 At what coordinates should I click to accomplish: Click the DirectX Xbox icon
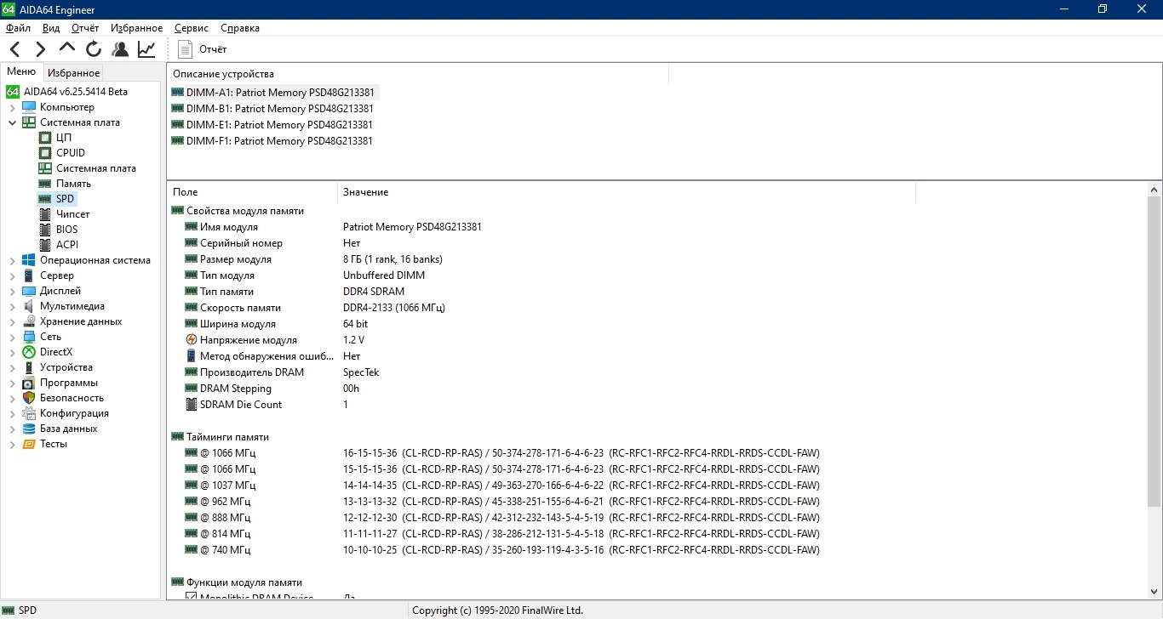pyautogui.click(x=29, y=352)
